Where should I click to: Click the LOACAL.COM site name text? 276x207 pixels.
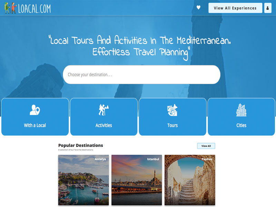[34, 9]
